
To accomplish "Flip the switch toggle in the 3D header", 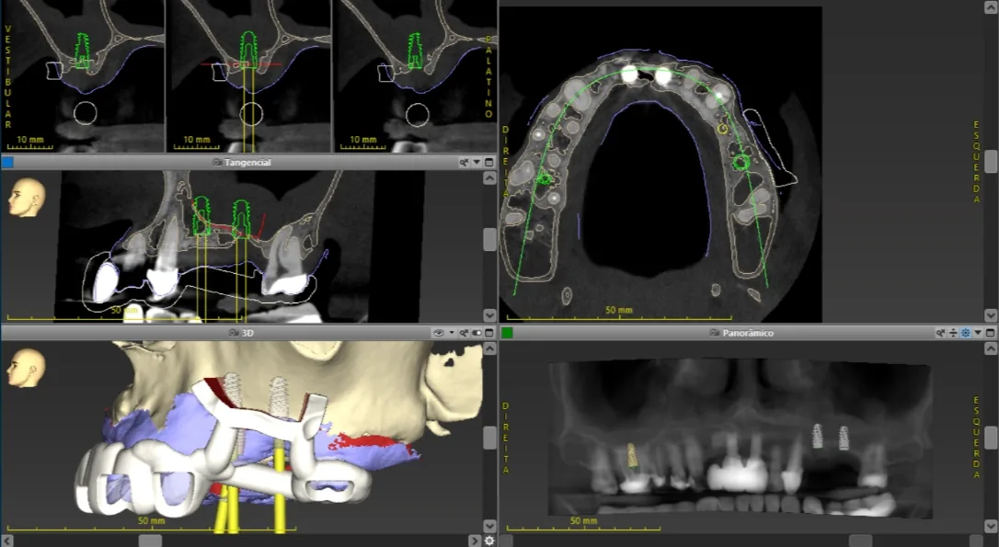I will click(x=477, y=333).
